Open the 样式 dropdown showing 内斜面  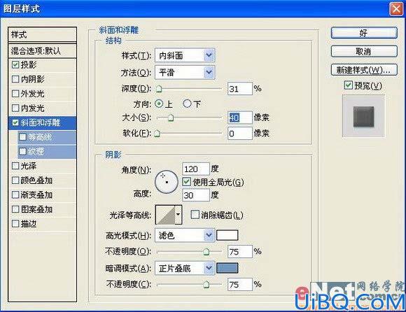pos(185,55)
